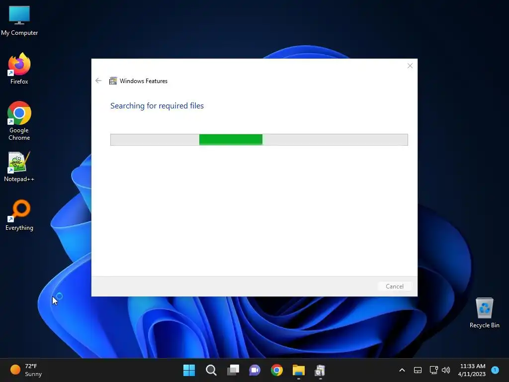Open network status tray icon

tap(433, 370)
